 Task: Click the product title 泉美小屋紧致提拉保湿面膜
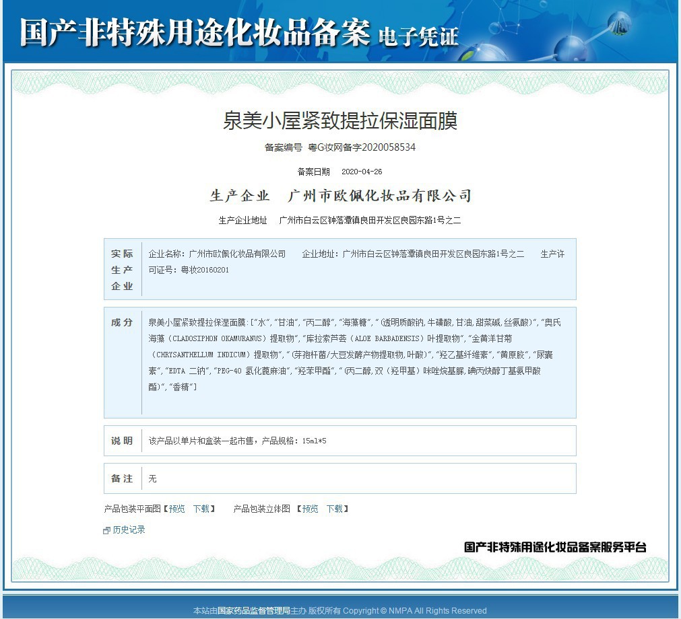coord(340,121)
